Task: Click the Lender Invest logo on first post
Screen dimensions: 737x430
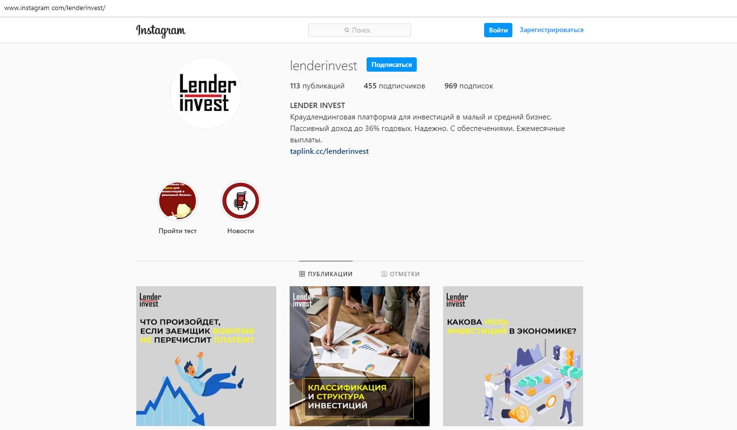Action: (x=150, y=300)
